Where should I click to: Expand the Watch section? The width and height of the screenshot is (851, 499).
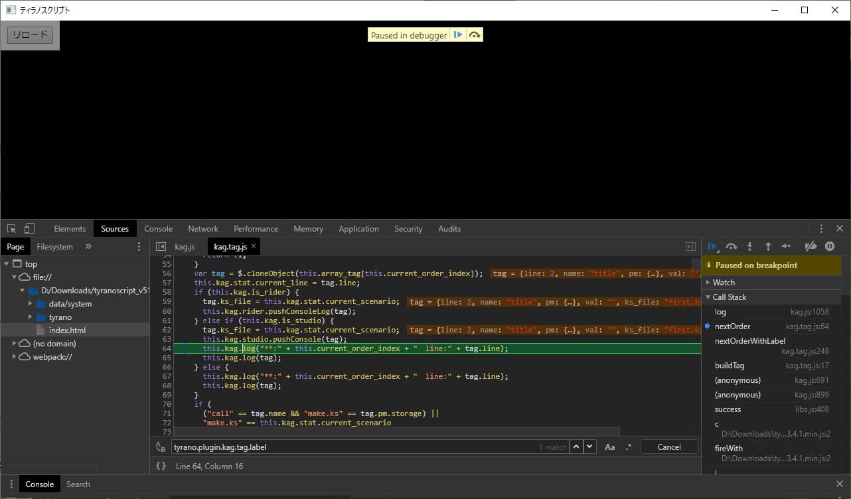pos(724,283)
